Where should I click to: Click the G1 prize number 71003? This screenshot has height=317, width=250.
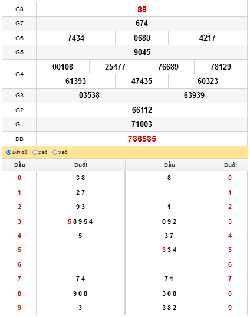[x=142, y=124]
